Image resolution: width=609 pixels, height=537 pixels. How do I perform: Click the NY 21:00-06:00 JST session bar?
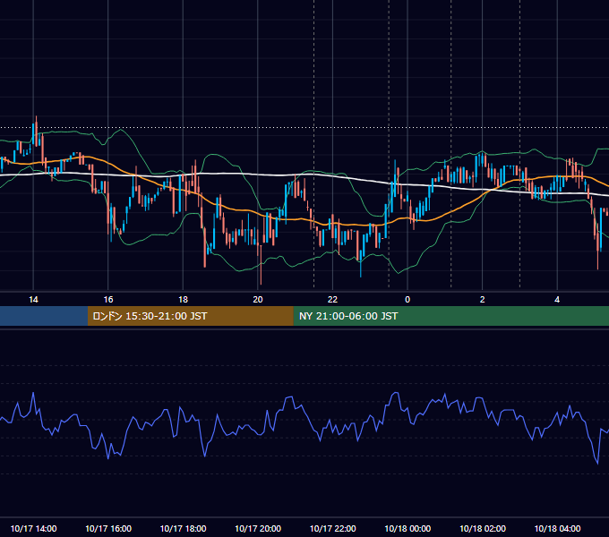pos(450,316)
